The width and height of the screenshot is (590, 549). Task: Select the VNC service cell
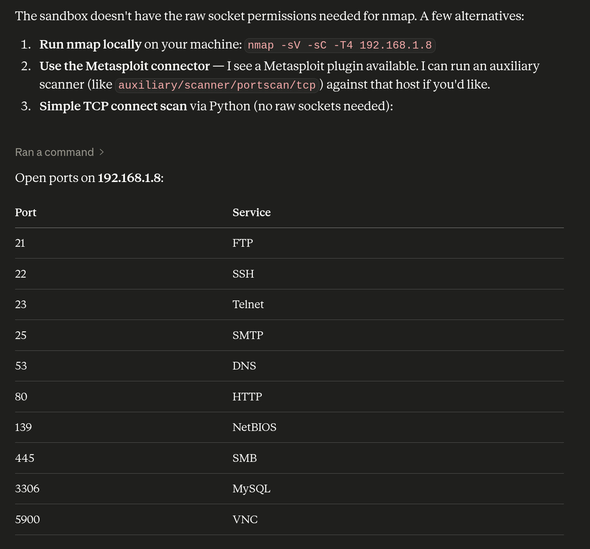[x=245, y=520]
